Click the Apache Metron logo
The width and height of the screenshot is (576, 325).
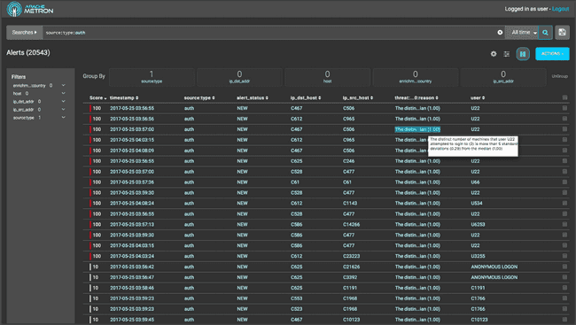click(x=30, y=9)
